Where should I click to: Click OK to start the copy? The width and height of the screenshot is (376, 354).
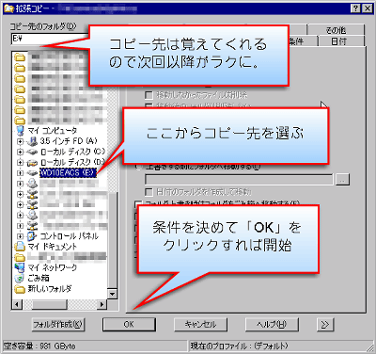(x=129, y=324)
